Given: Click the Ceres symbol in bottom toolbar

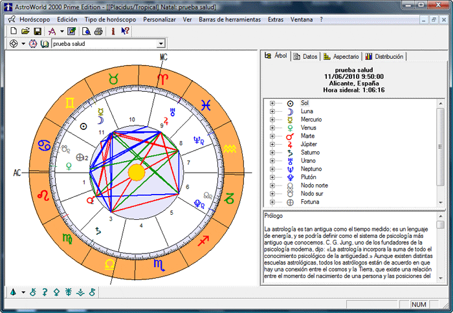Looking at the screenshot, I should (x=45, y=292).
